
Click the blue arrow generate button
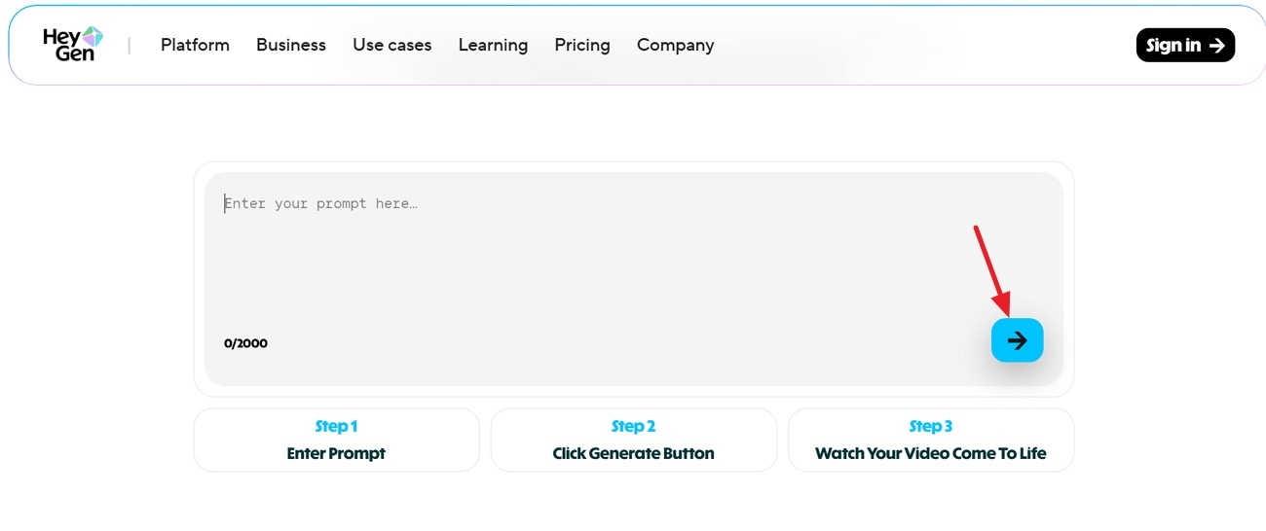point(1017,340)
